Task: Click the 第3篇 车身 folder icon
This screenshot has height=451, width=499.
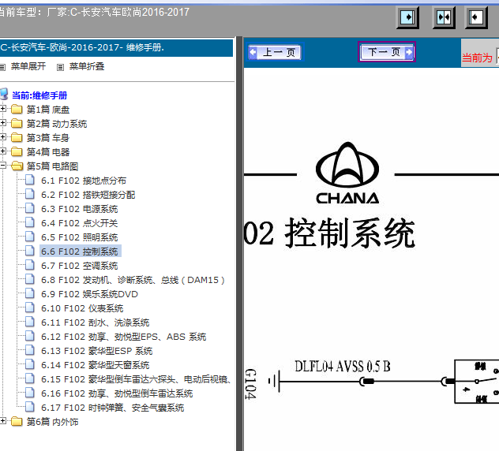Action: tap(17, 138)
